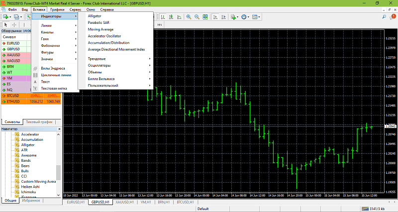Click the Default profile status bar entry
398x212 pixels.
coord(203,209)
